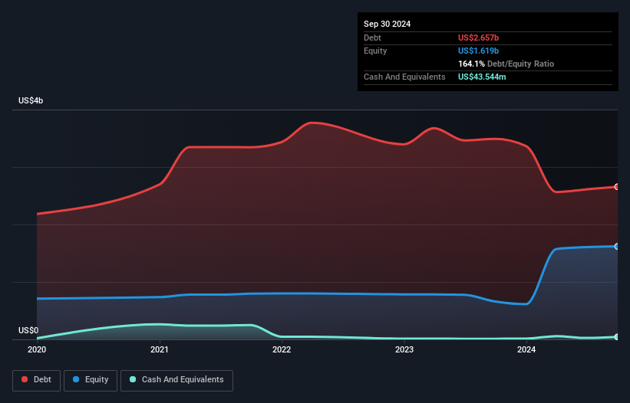This screenshot has height=403, width=630.
Task: Select the teal Cash endpoint marker
Action: 617,337
